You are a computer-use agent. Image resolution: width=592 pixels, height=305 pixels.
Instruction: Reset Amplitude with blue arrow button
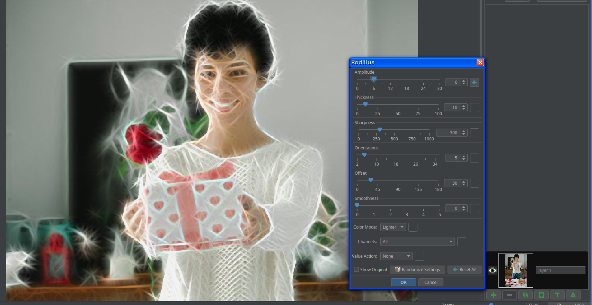point(475,82)
